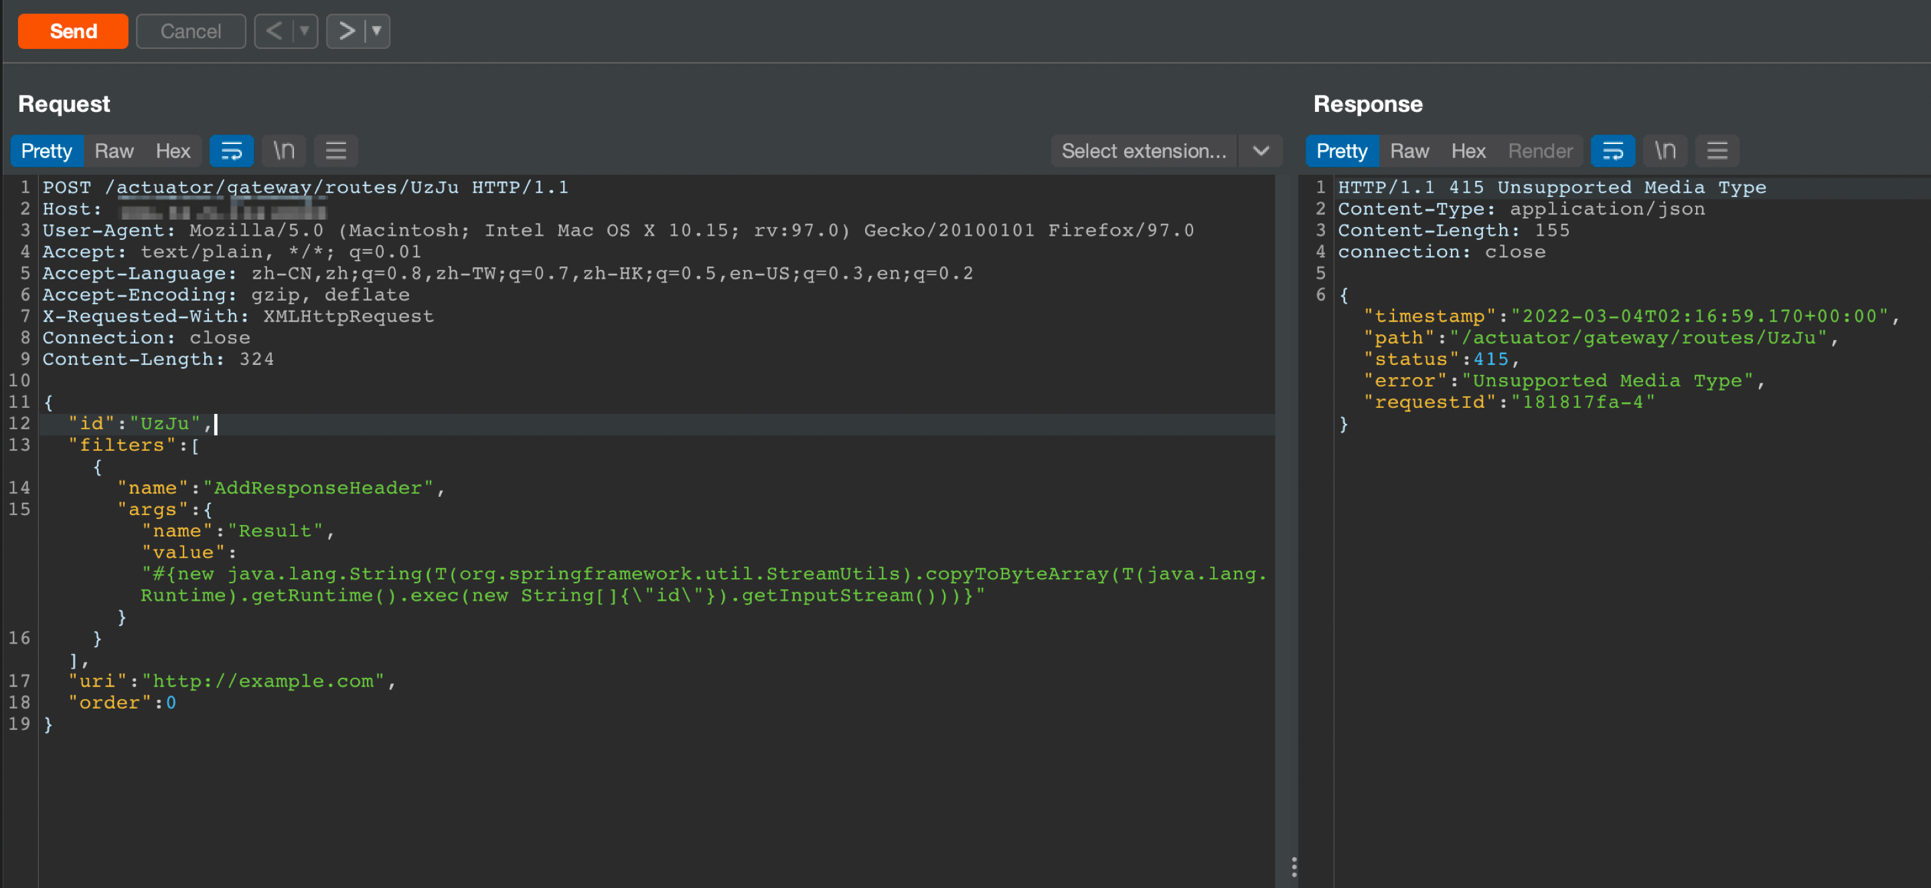The width and height of the screenshot is (1931, 888).
Task: Click the "http://example.com" uri value
Action: click(x=263, y=681)
